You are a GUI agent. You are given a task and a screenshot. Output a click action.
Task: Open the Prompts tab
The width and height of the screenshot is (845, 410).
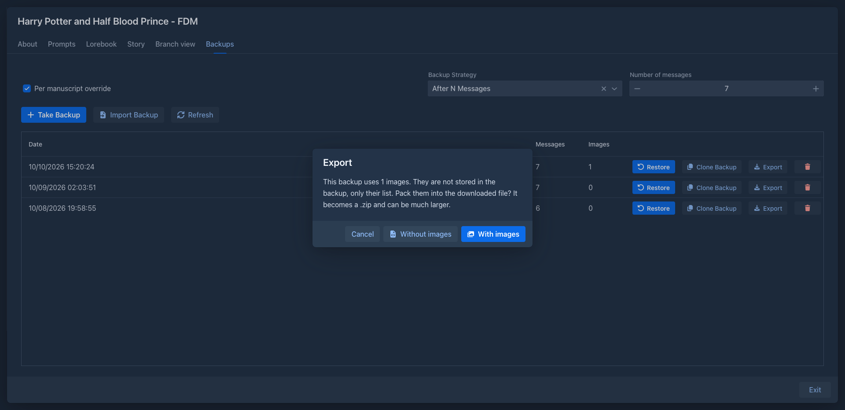(x=62, y=44)
